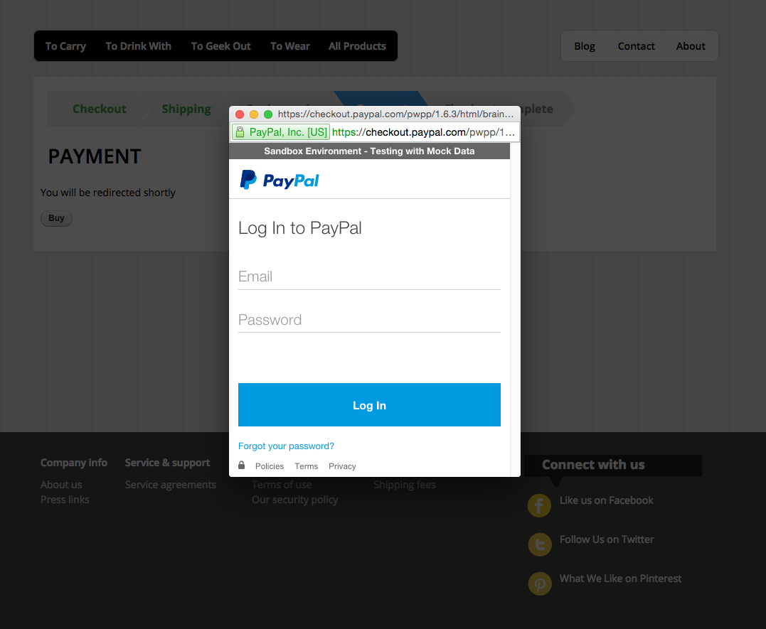
Task: Open the Pinterest circle icon
Action: click(x=540, y=583)
